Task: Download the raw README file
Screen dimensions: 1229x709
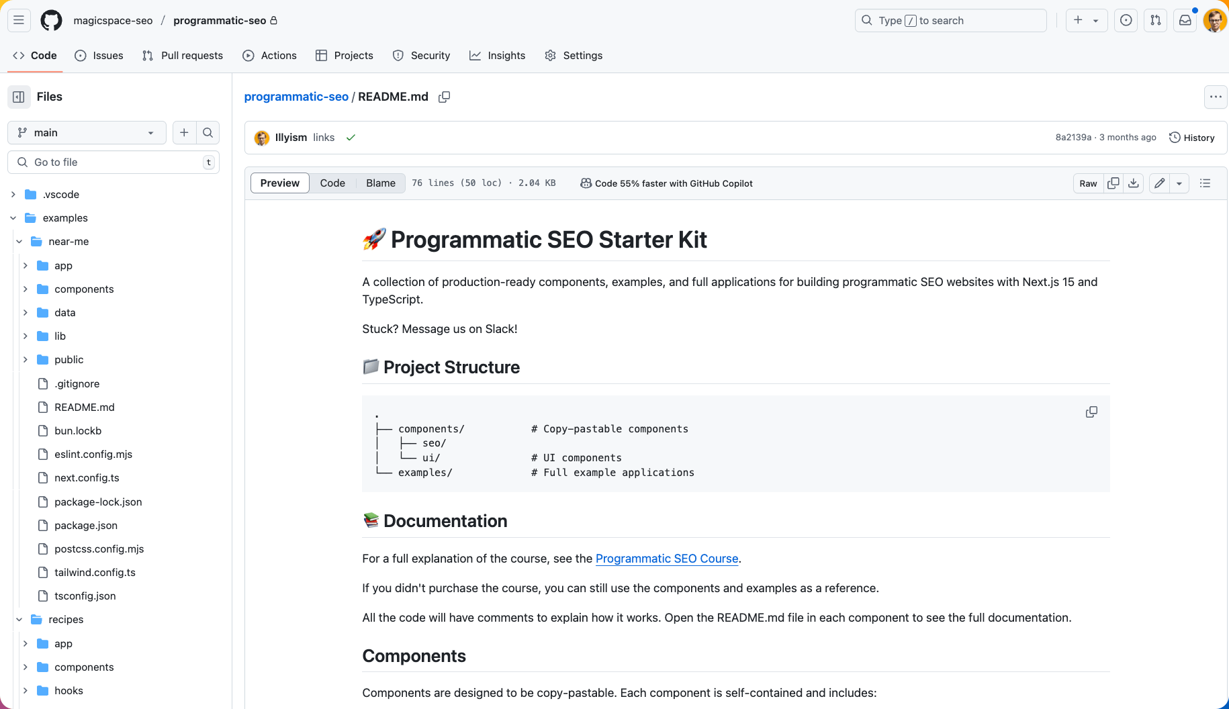Action: tap(1134, 183)
